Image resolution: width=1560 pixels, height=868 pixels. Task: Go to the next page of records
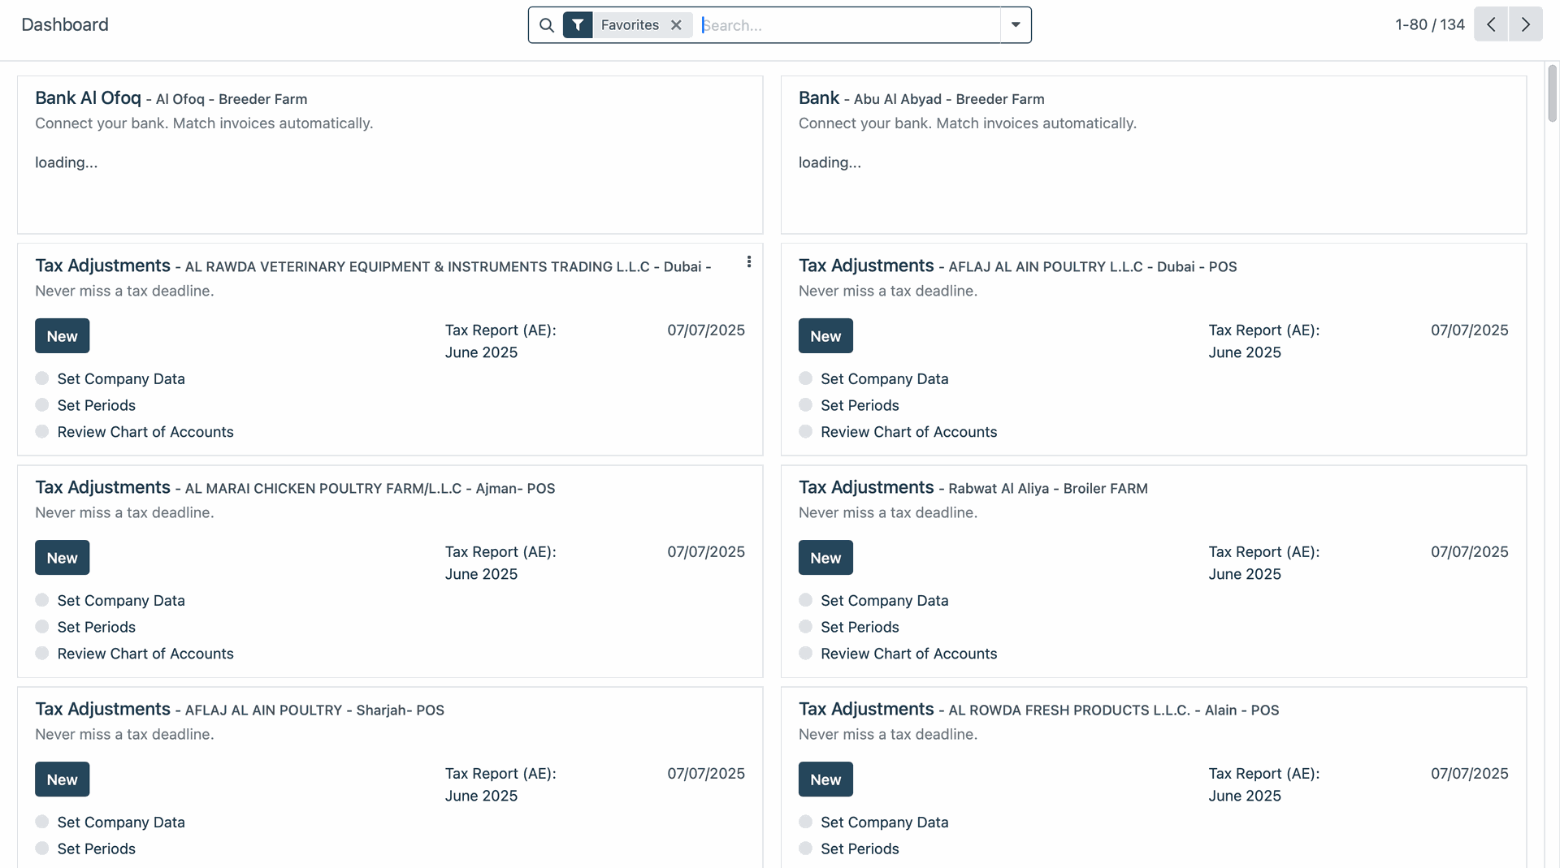pos(1526,24)
